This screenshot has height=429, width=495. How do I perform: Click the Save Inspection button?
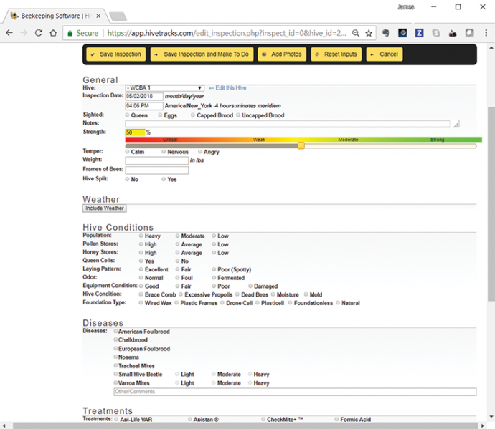pyautogui.click(x=115, y=54)
